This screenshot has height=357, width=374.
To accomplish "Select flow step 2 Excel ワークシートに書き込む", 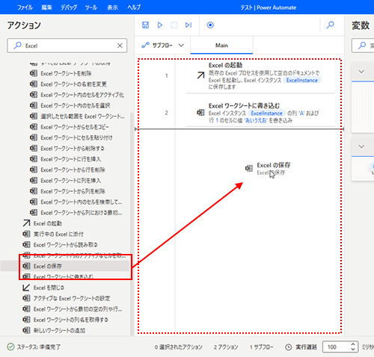I will [260, 113].
